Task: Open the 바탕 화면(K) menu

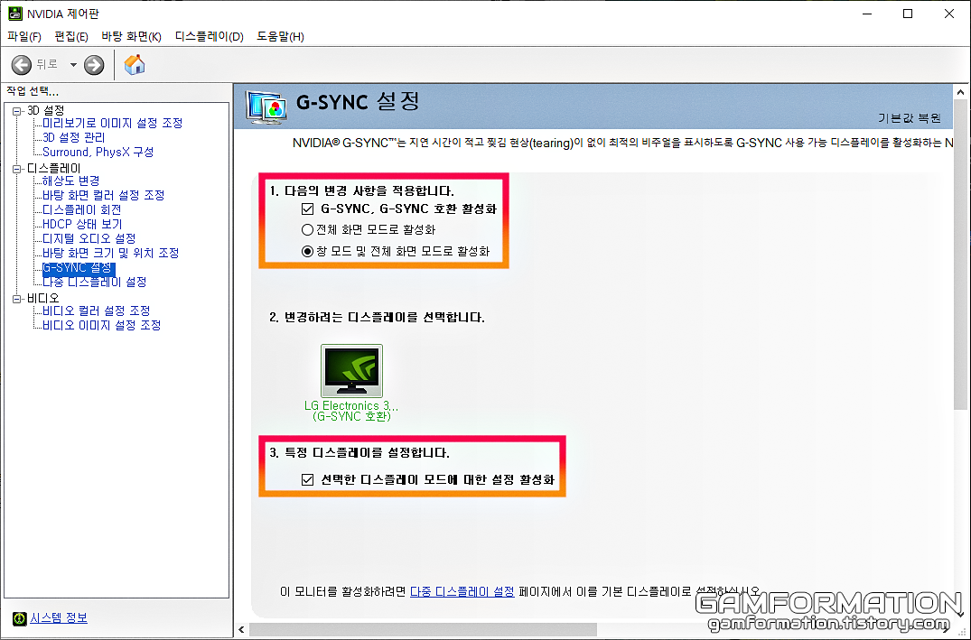Action: point(131,36)
